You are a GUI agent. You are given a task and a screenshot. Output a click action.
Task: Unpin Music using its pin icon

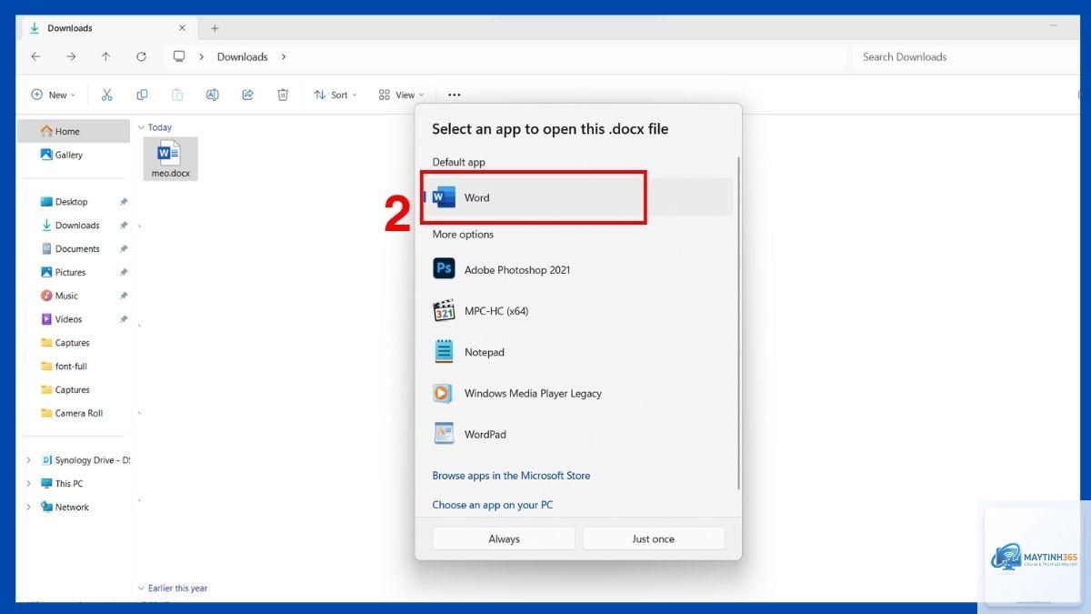(124, 296)
